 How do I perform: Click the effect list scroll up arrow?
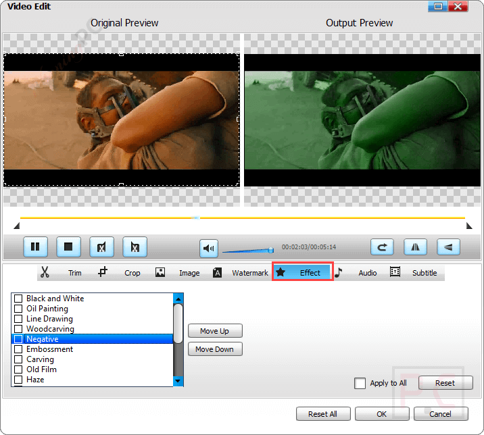point(178,299)
